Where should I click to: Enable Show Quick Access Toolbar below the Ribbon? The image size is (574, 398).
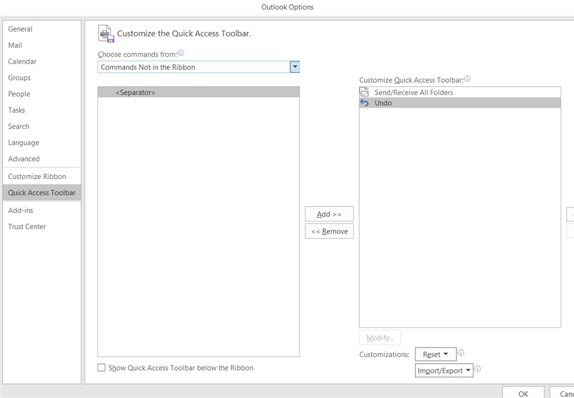[x=101, y=368]
